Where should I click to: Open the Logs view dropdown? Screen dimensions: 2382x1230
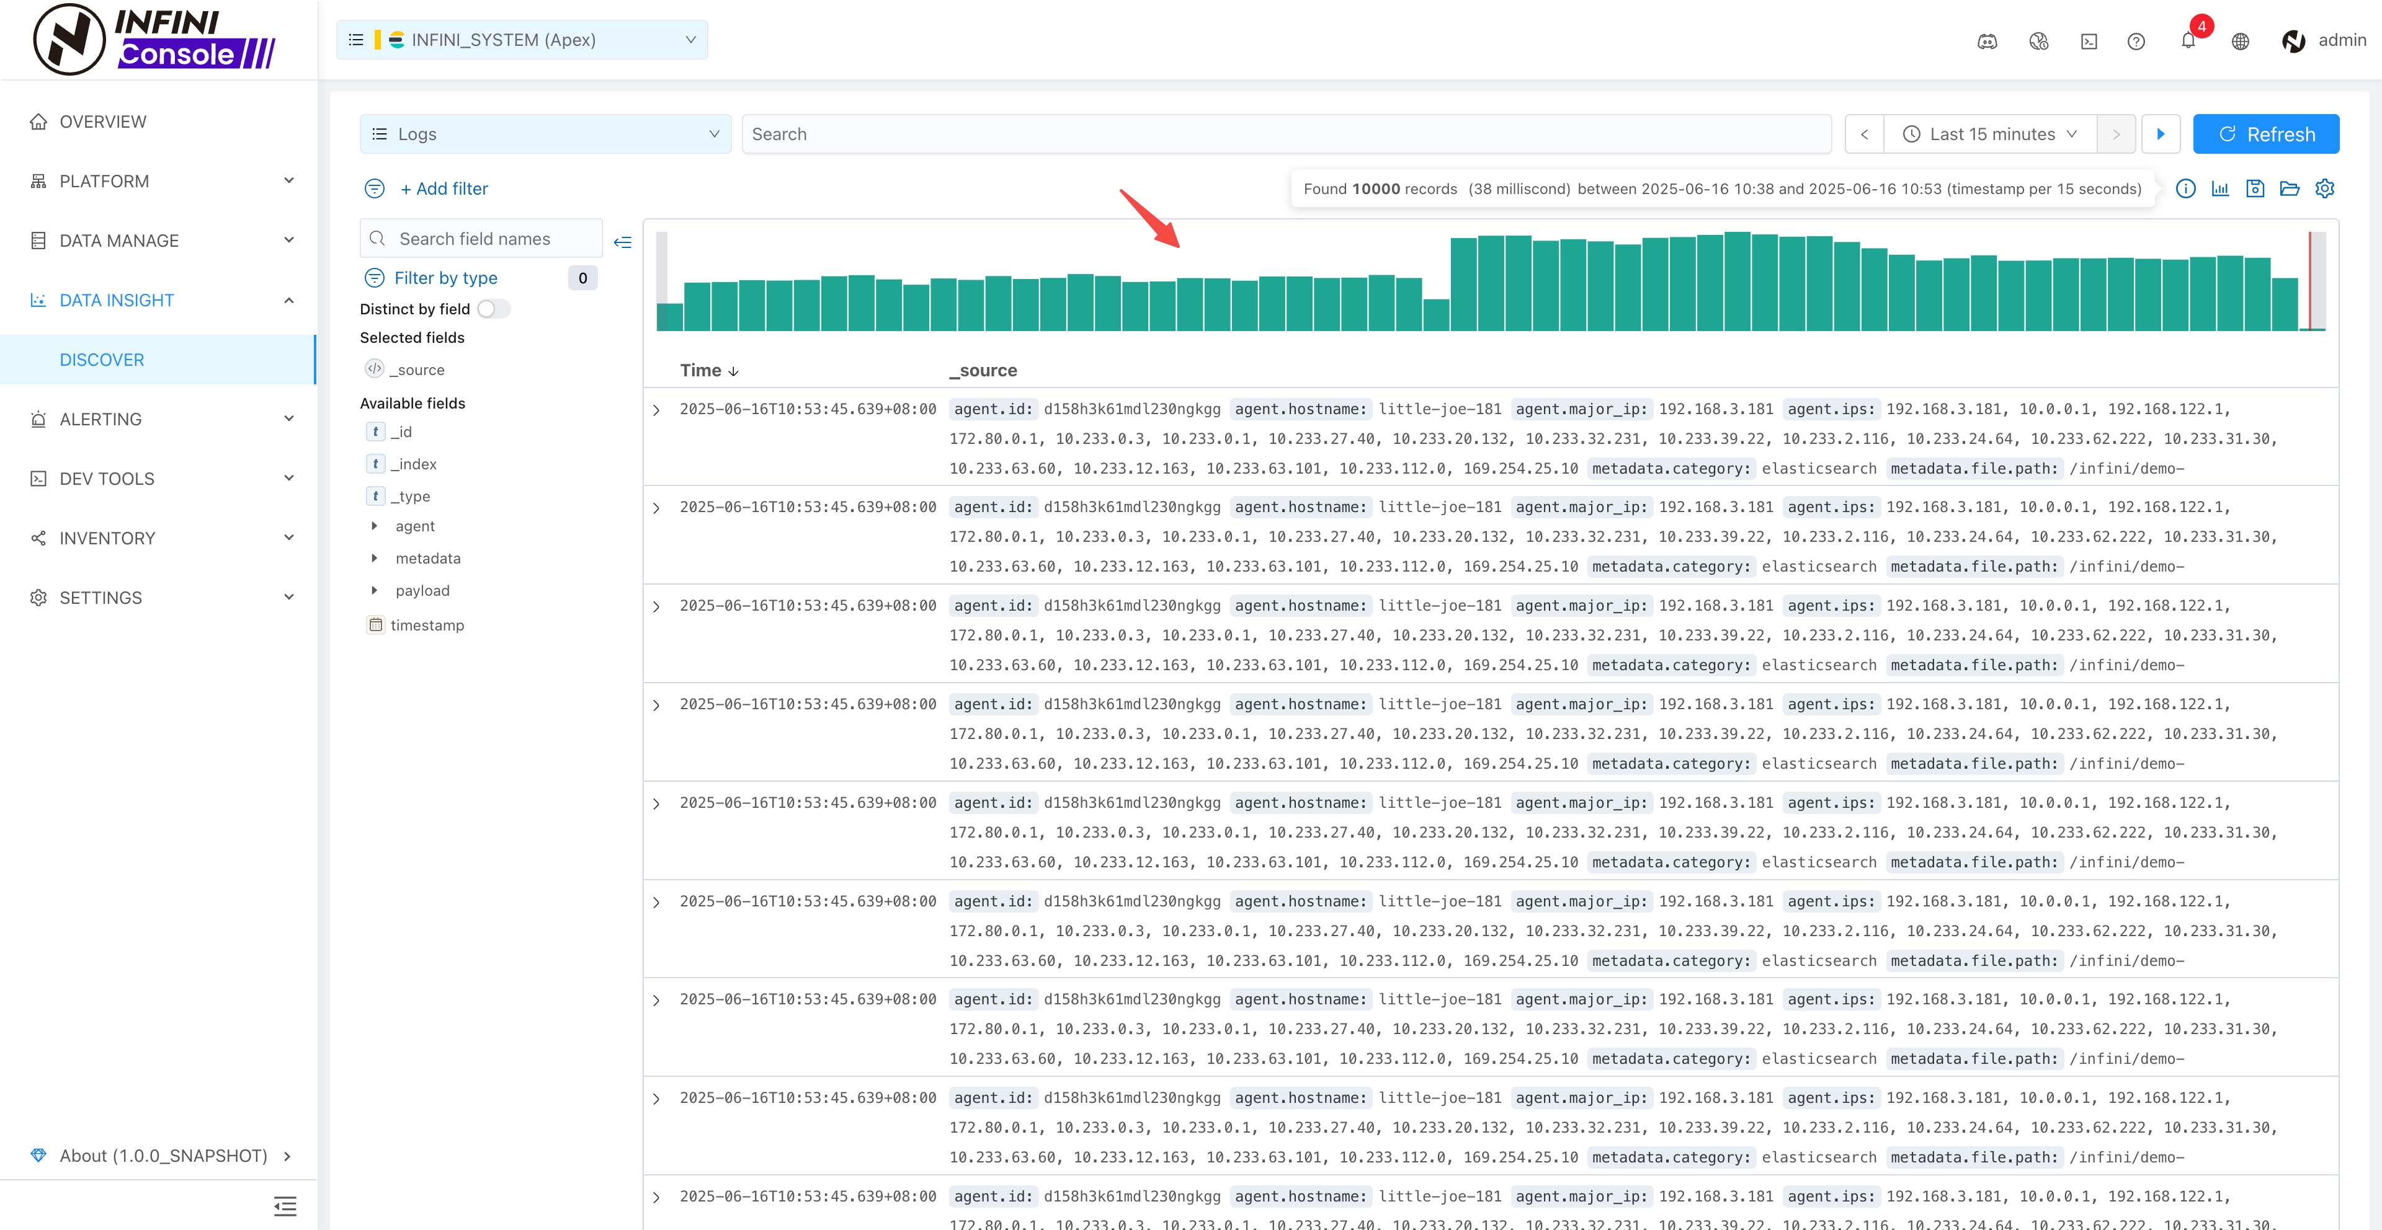(x=546, y=134)
